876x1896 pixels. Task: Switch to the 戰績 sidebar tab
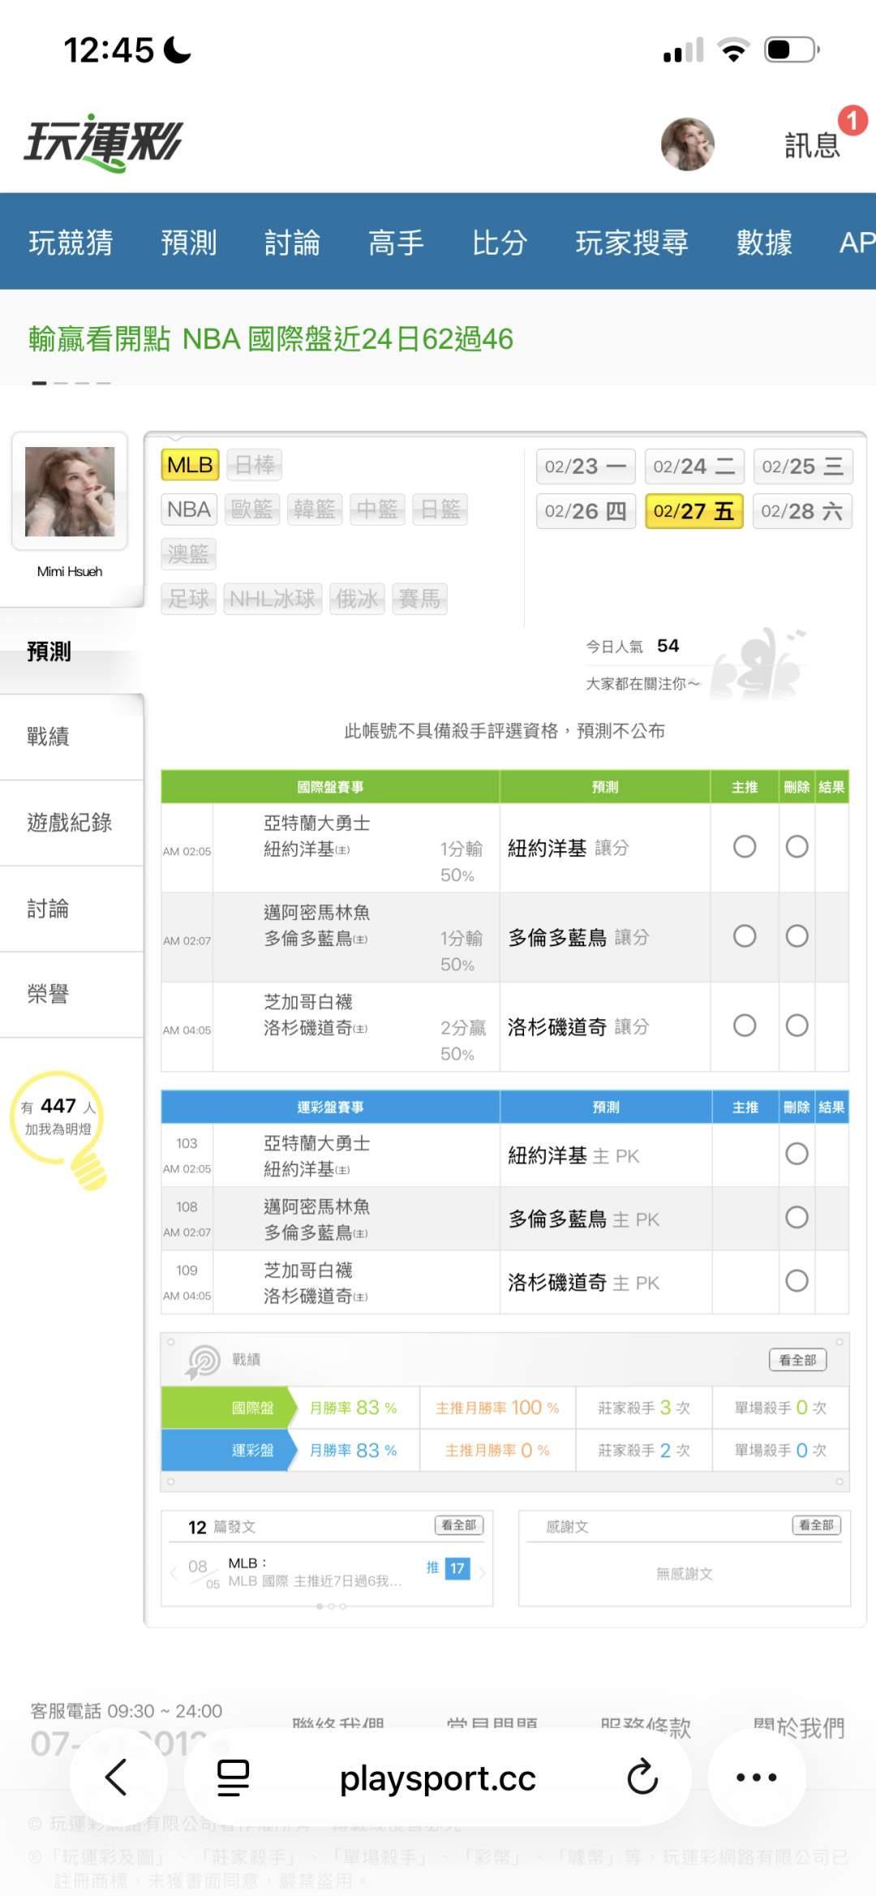click(49, 737)
